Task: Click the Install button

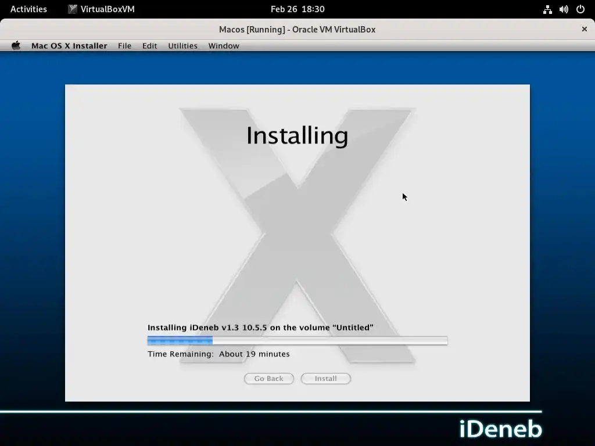Action: point(325,379)
